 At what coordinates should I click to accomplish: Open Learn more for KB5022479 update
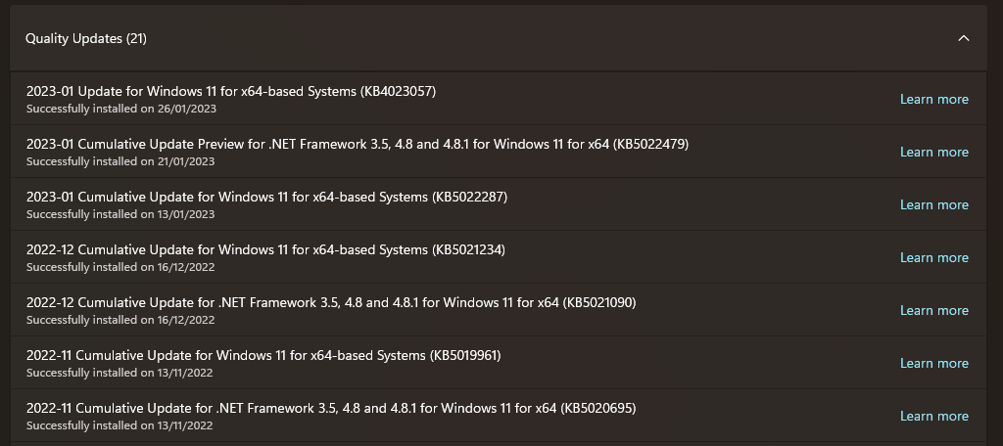(x=933, y=152)
